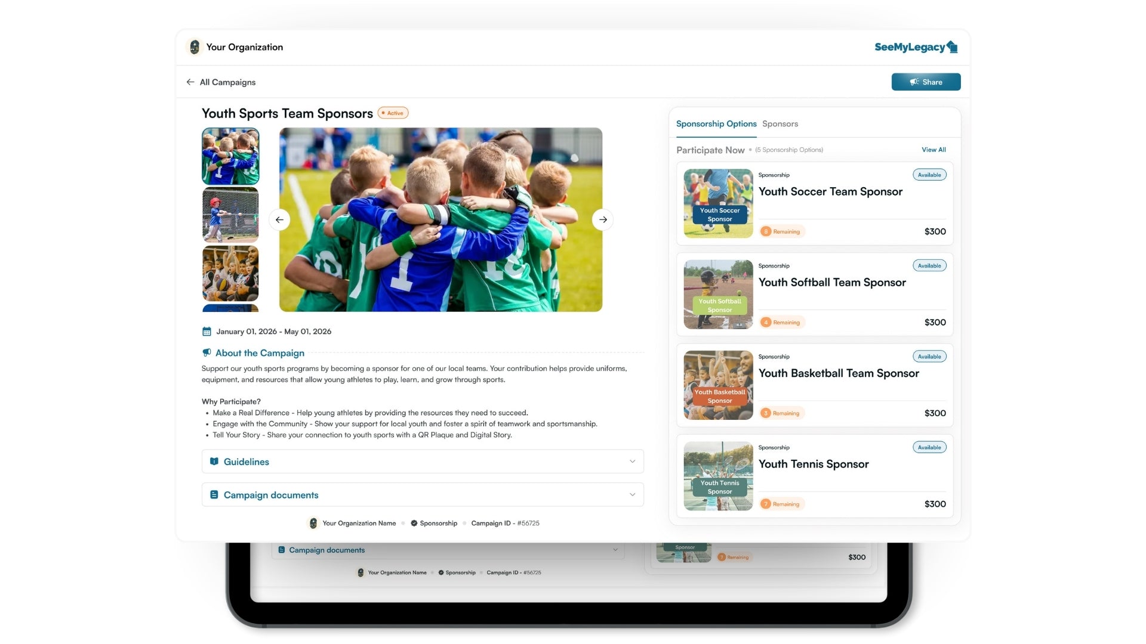Select the baseball batter thumbnail
This screenshot has width=1146, height=644.
(230, 215)
